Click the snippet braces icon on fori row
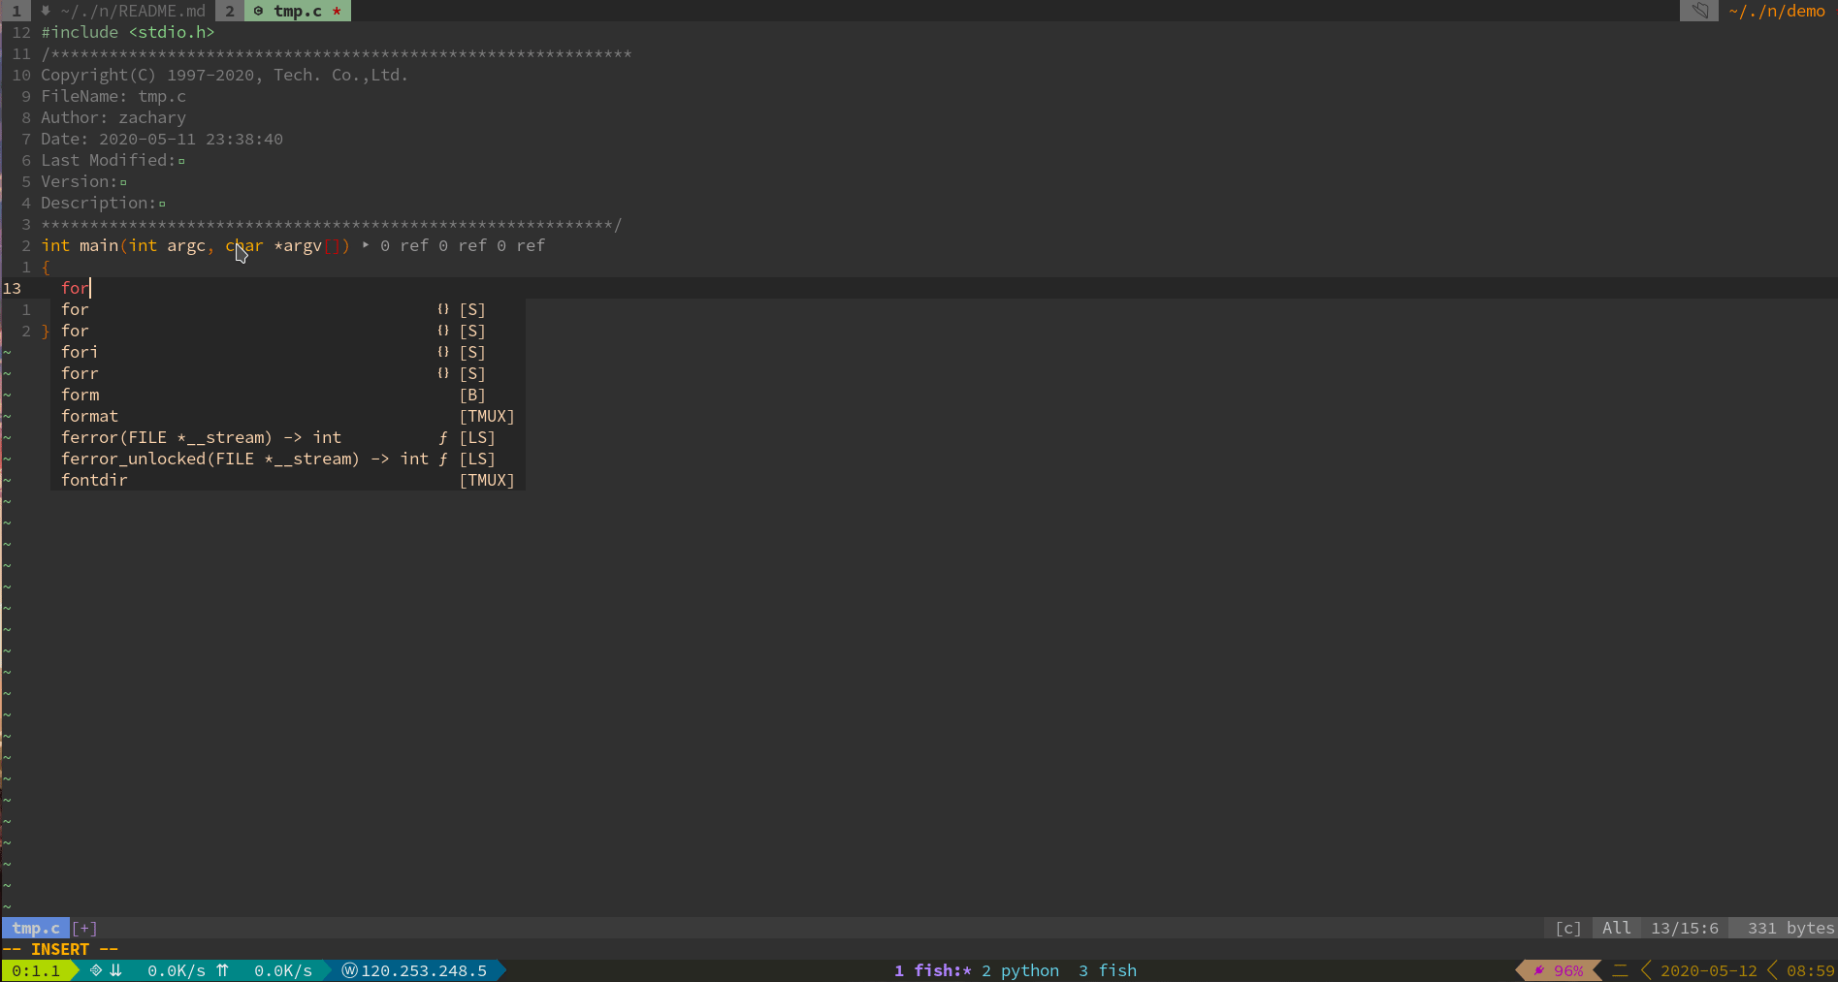The height and width of the screenshot is (982, 1838). point(443,352)
